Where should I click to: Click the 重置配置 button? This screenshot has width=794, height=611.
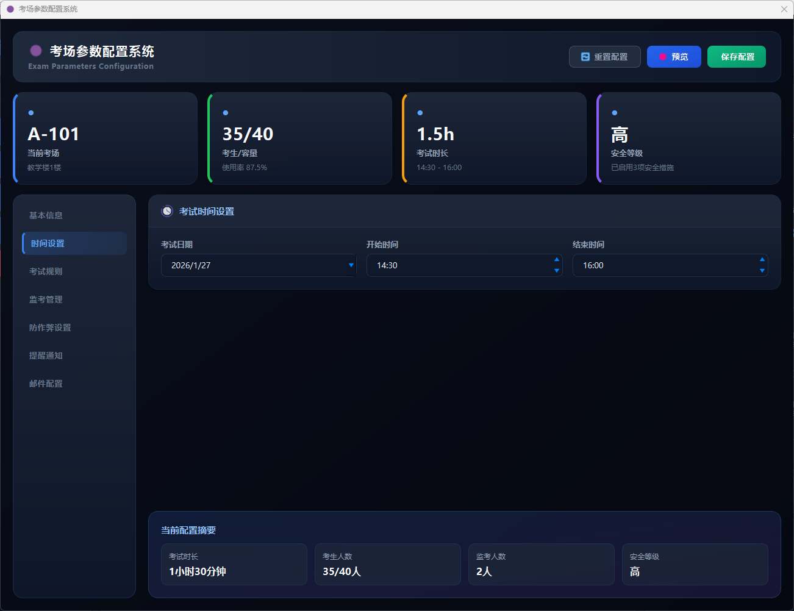pos(604,57)
